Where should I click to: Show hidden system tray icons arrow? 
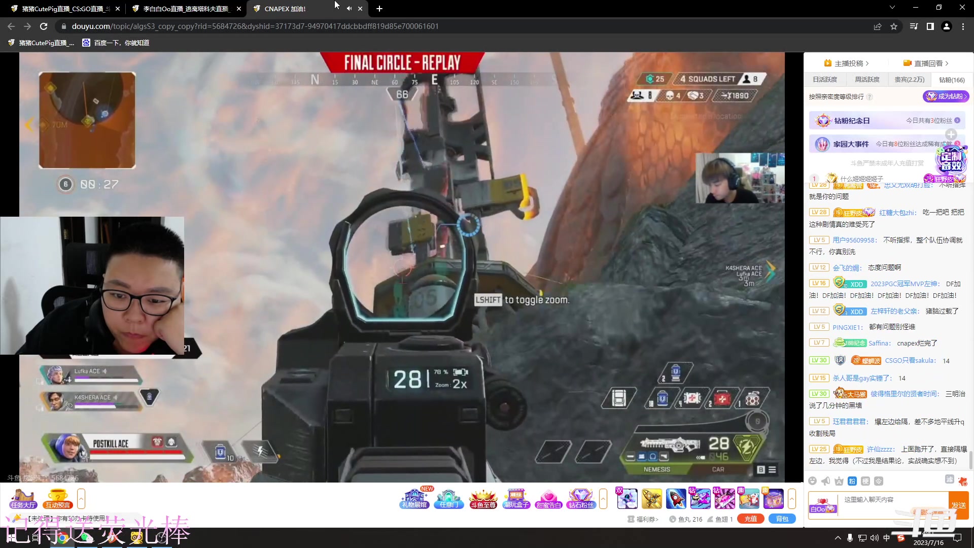tap(838, 538)
